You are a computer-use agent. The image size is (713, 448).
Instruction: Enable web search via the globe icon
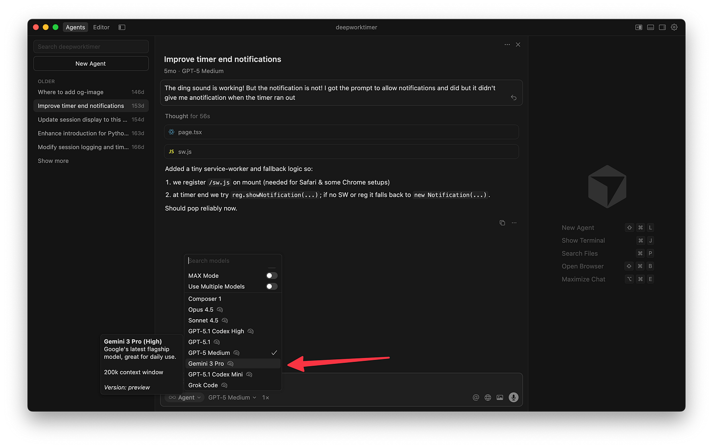(x=487, y=397)
